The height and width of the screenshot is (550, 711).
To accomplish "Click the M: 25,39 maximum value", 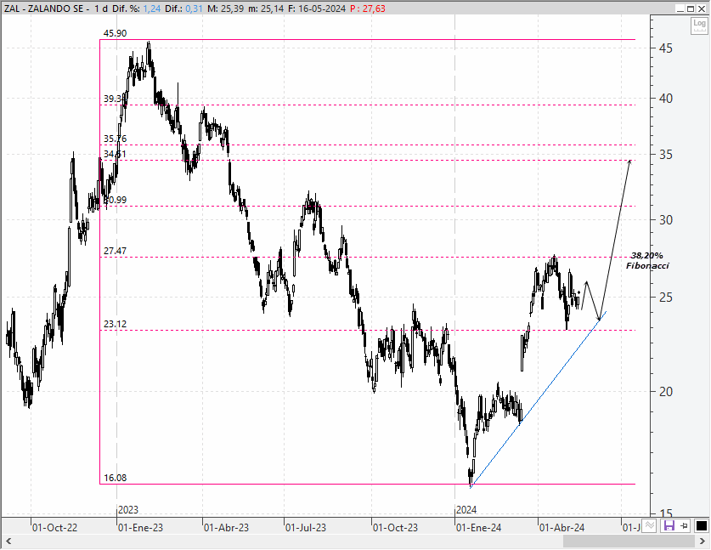I will [x=226, y=9].
